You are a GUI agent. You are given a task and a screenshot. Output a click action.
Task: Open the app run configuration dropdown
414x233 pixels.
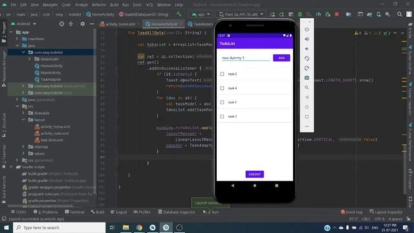[x=201, y=14]
